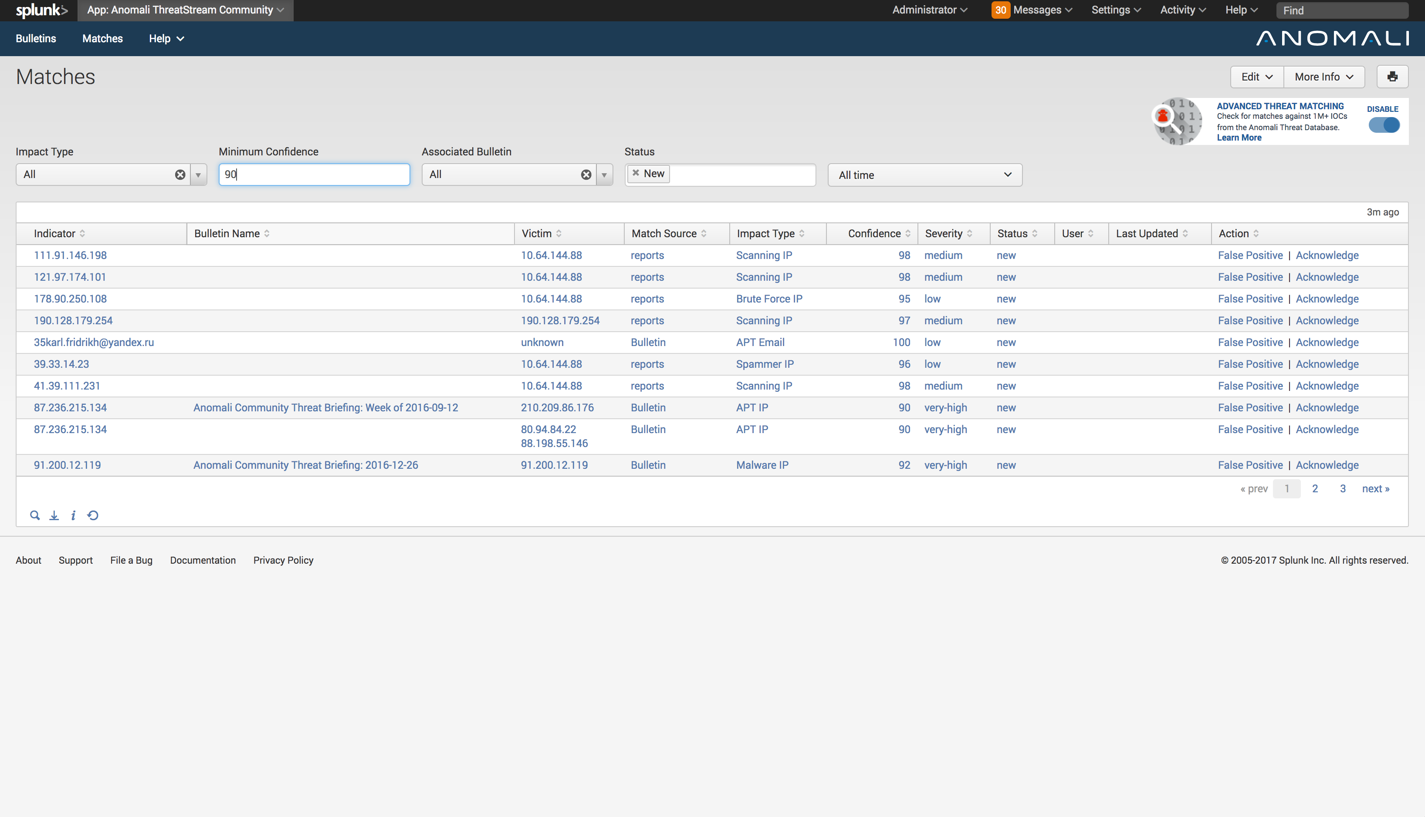The image size is (1425, 817).
Task: Remove the New status tag
Action: coord(636,173)
